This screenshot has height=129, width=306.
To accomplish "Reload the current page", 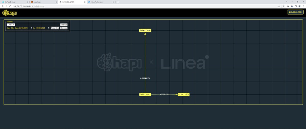I will click(x=10, y=6).
